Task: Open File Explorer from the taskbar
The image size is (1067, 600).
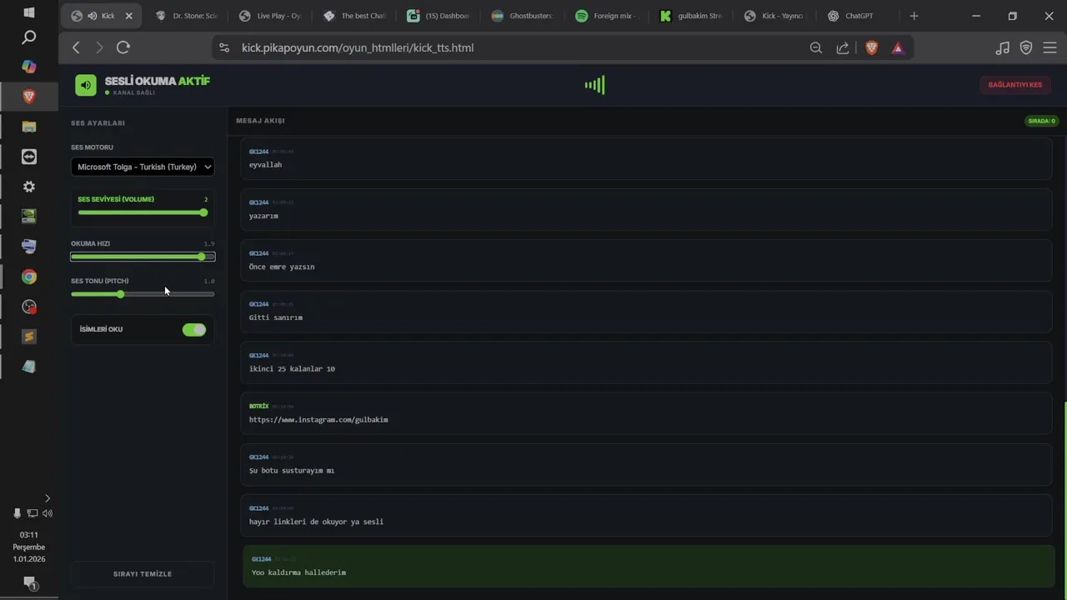Action: click(29, 127)
